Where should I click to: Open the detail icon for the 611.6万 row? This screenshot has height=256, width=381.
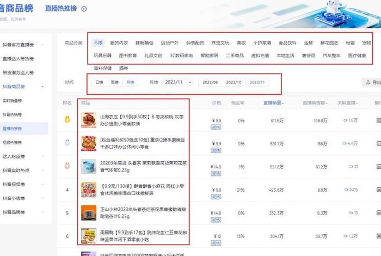[379, 120]
